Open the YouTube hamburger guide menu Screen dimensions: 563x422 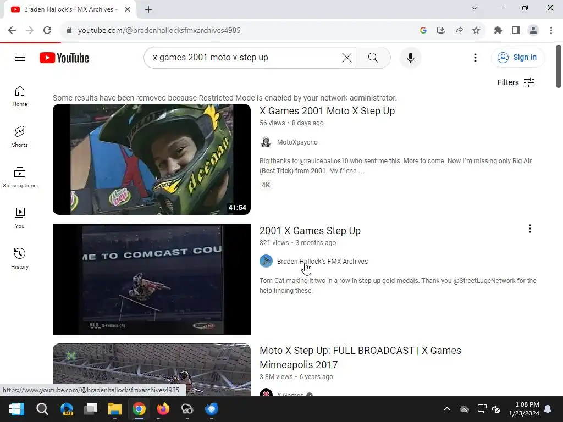20,57
